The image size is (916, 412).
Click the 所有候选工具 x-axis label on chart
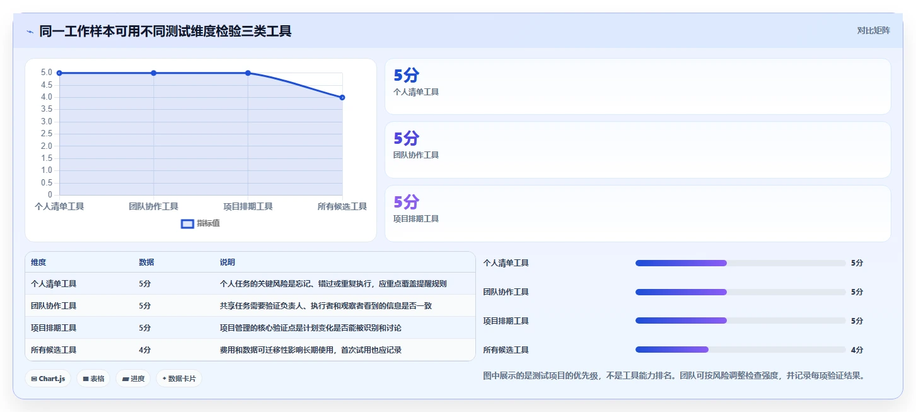tap(342, 206)
